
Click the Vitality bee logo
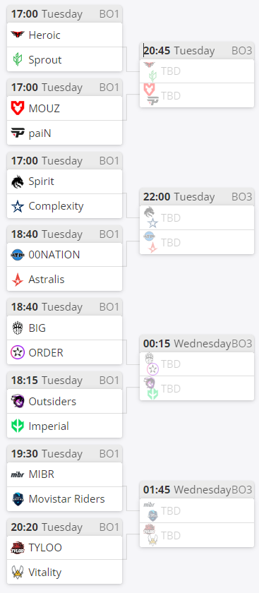coord(18,573)
